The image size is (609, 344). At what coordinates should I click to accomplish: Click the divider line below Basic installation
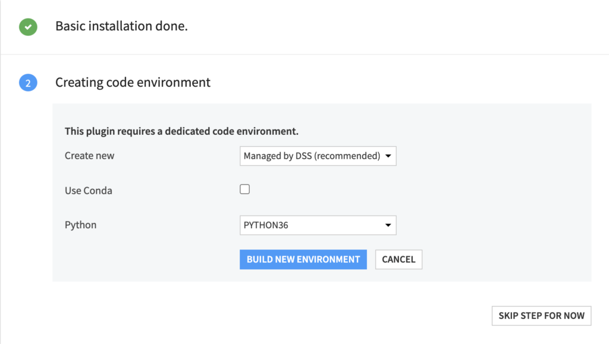coord(304,54)
